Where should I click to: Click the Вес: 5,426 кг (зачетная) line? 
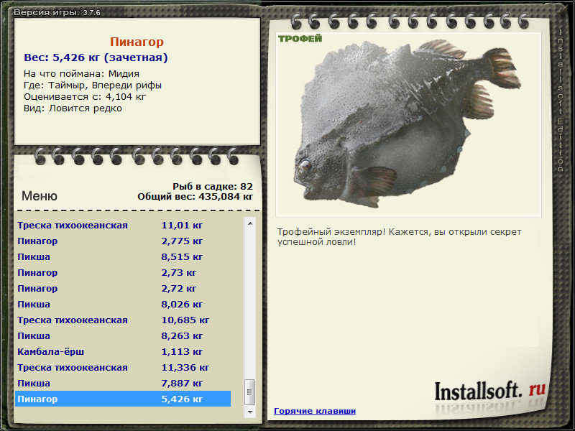tap(96, 57)
